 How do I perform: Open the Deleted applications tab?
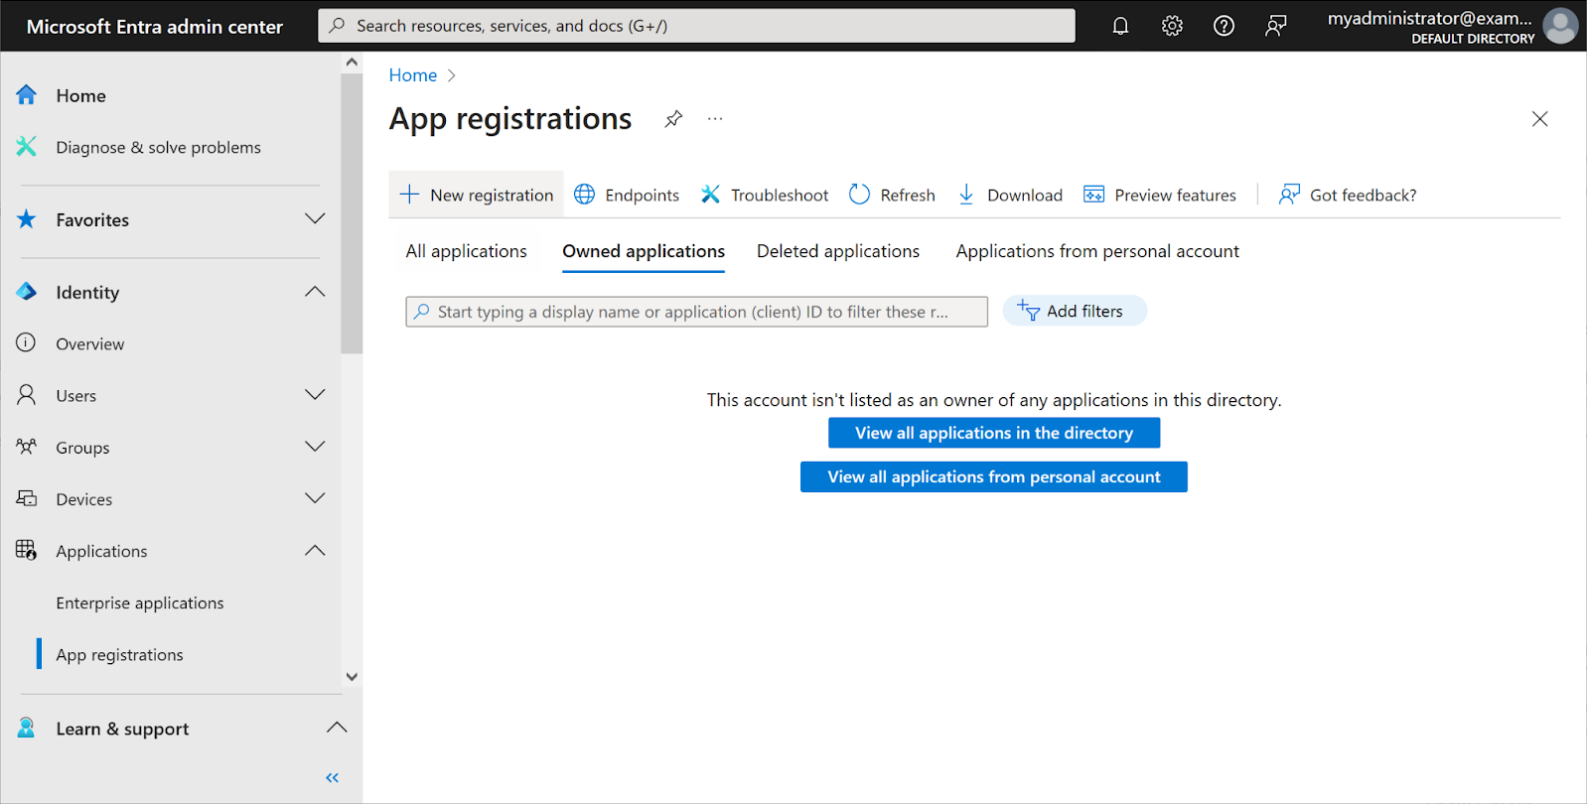[x=838, y=251]
